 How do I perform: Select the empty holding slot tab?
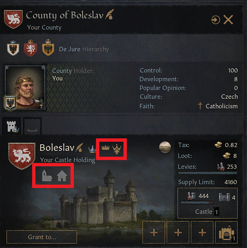[33, 126]
